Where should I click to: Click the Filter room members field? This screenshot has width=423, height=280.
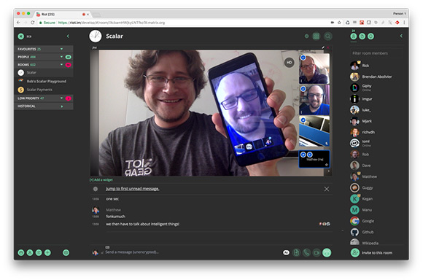coord(376,53)
